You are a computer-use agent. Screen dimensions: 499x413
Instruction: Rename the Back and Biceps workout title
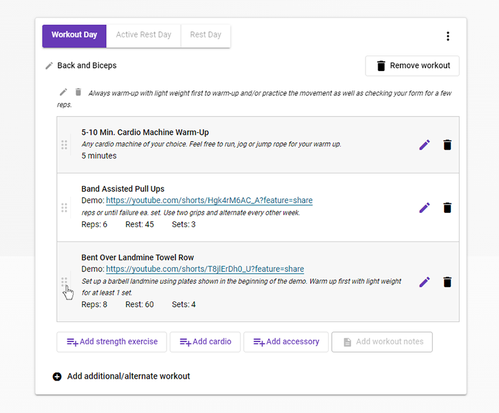point(49,66)
